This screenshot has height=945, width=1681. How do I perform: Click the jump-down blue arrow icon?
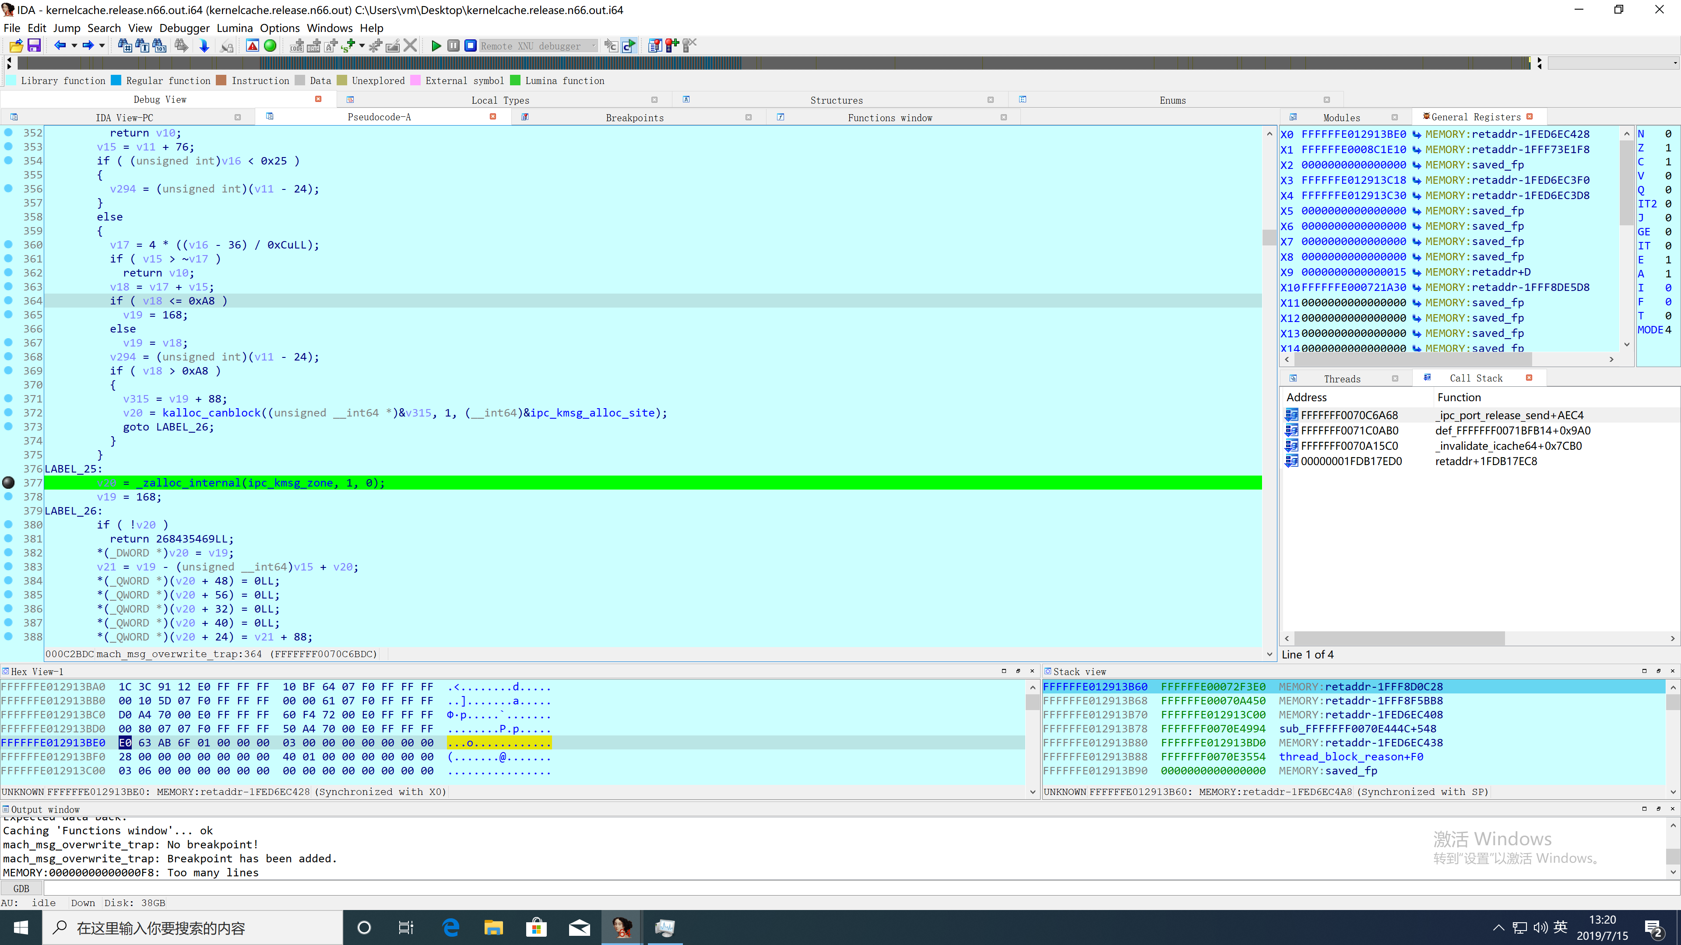coord(204,45)
